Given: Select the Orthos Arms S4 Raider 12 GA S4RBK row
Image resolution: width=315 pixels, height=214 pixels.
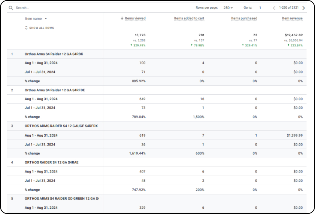Looking at the screenshot, I should (x=157, y=54).
